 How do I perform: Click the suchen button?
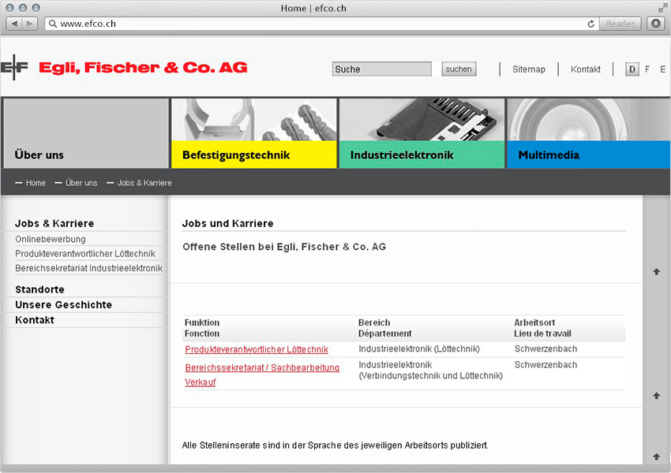click(x=459, y=69)
